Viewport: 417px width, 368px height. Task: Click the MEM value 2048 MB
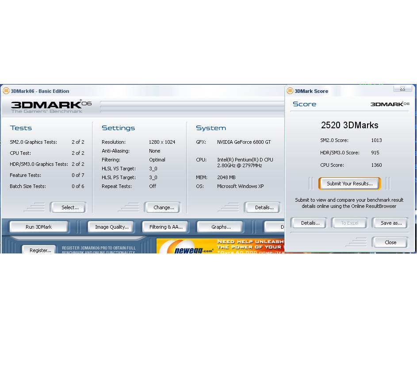(x=226, y=177)
